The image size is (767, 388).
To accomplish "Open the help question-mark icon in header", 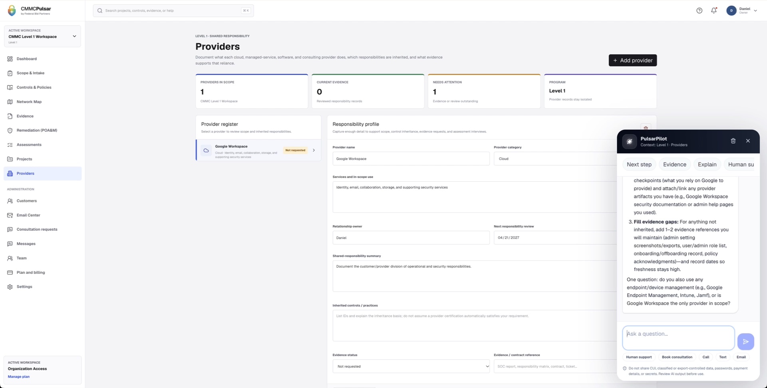I will pyautogui.click(x=699, y=11).
